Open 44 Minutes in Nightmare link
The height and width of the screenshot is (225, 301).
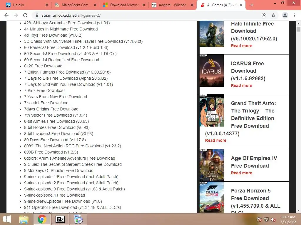click(61, 29)
